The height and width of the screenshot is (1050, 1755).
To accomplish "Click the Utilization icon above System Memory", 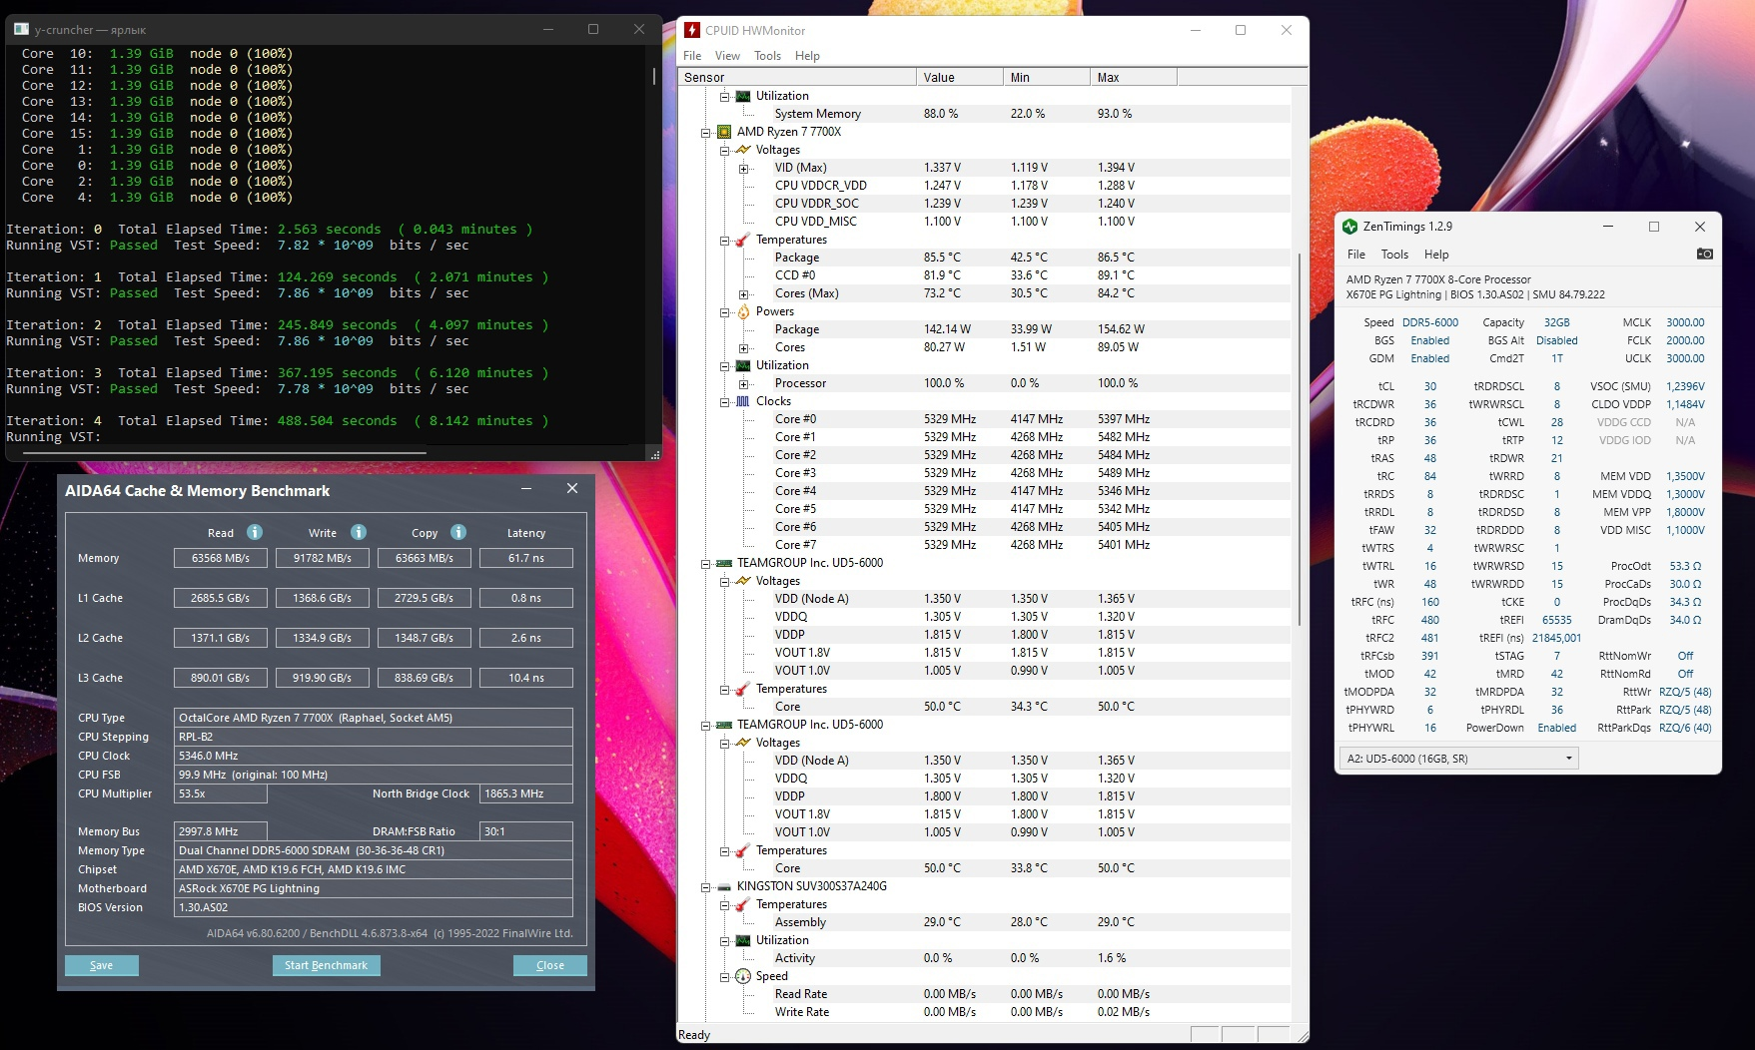I will [x=743, y=96].
